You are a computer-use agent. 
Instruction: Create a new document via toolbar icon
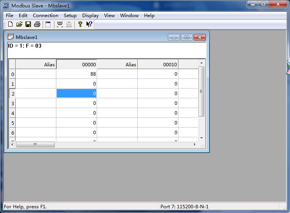11,25
